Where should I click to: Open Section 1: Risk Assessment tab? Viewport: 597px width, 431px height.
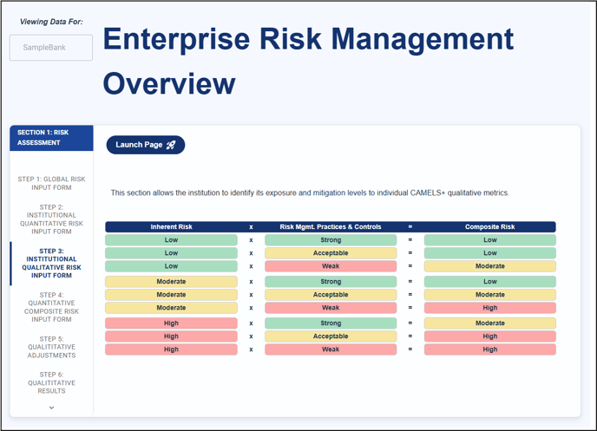tap(51, 138)
